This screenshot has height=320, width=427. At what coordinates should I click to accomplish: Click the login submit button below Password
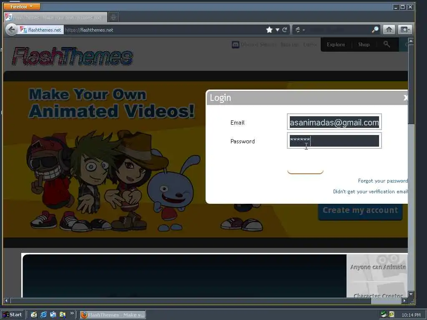point(305,166)
